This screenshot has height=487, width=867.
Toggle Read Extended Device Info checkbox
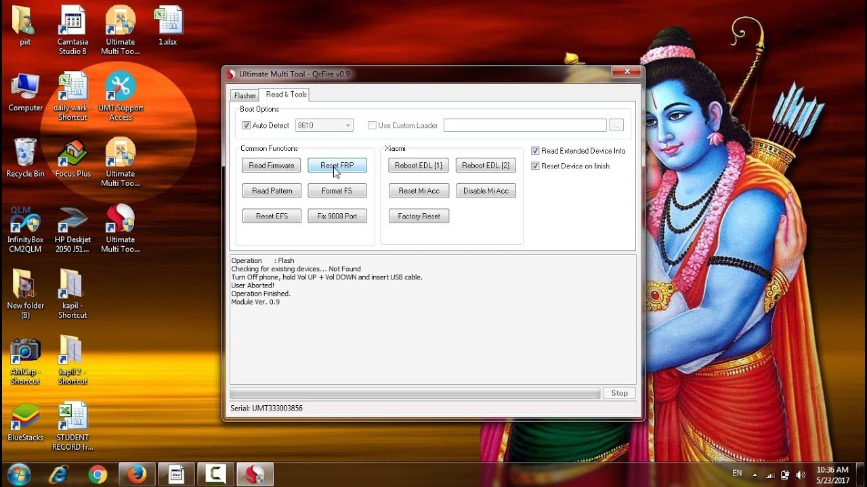pyautogui.click(x=535, y=151)
